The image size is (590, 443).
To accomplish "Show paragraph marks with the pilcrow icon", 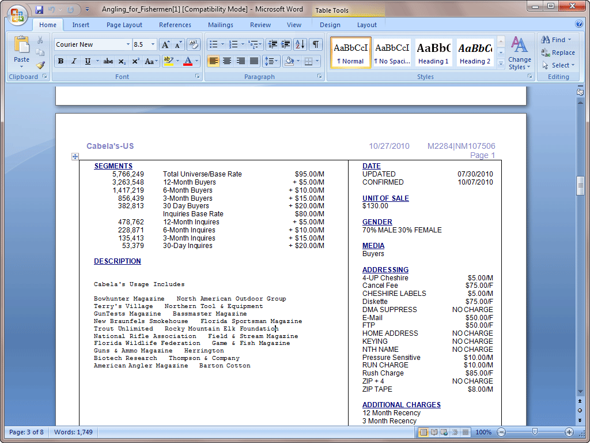I will point(316,44).
